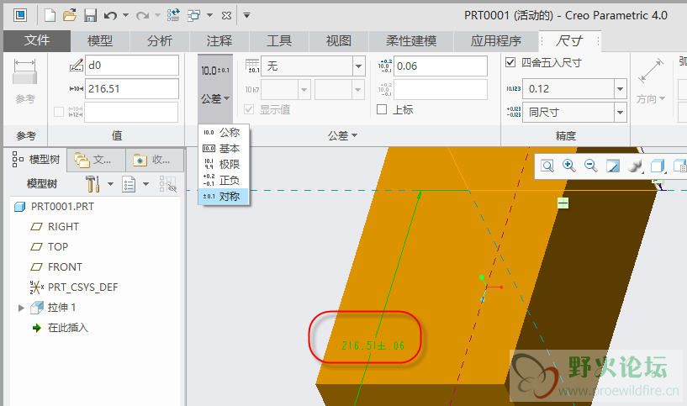
Task: Open the undo history dropdown arrow
Action: (x=125, y=15)
